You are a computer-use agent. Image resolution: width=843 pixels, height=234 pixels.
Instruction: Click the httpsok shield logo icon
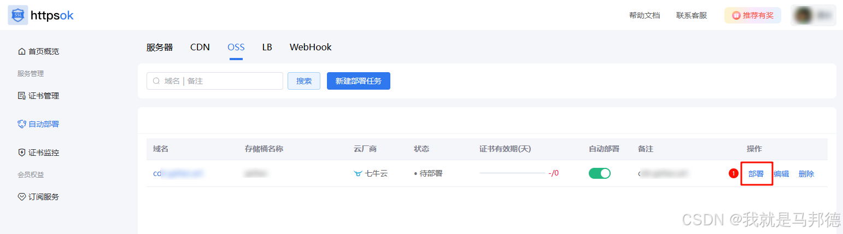(x=17, y=15)
